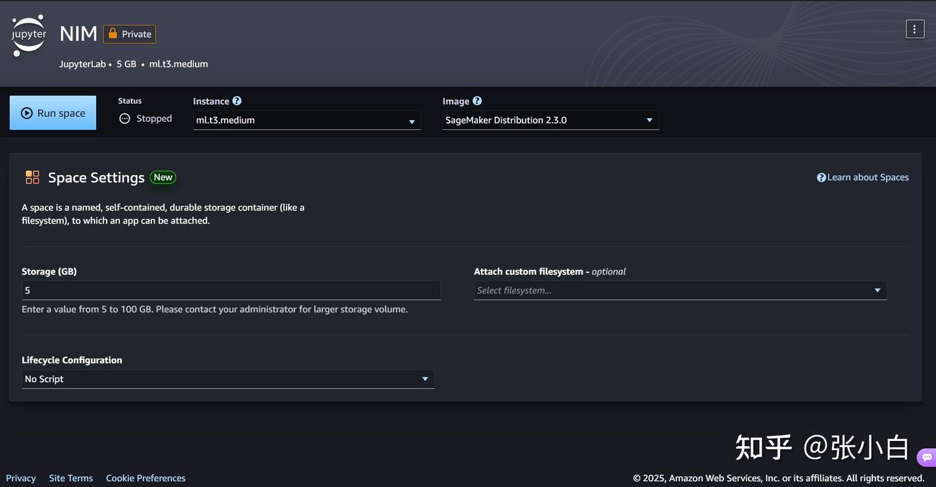Viewport: 936px width, 487px height.
Task: Click the space description paragraph
Action: pyautogui.click(x=163, y=214)
